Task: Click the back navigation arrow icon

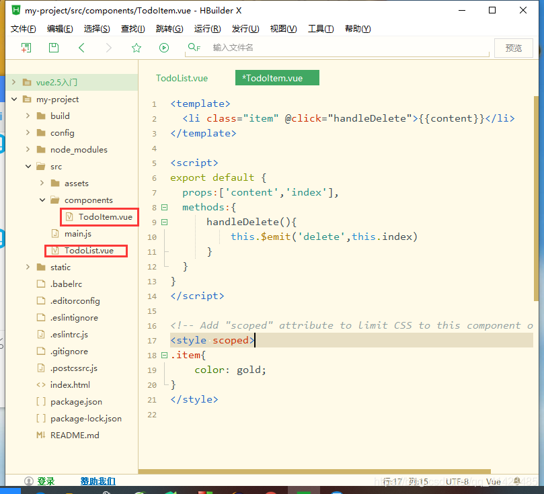Action: [x=81, y=48]
